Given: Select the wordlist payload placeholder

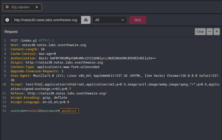Looking at the screenshot, I should [69, 111].
